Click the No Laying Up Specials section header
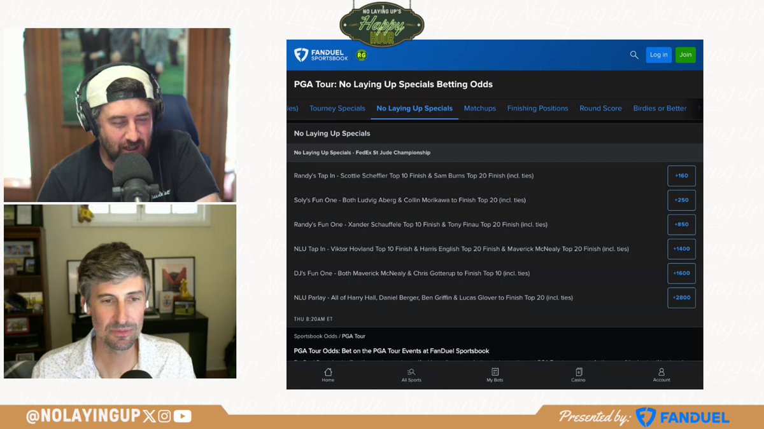The image size is (764, 429). tap(332, 133)
